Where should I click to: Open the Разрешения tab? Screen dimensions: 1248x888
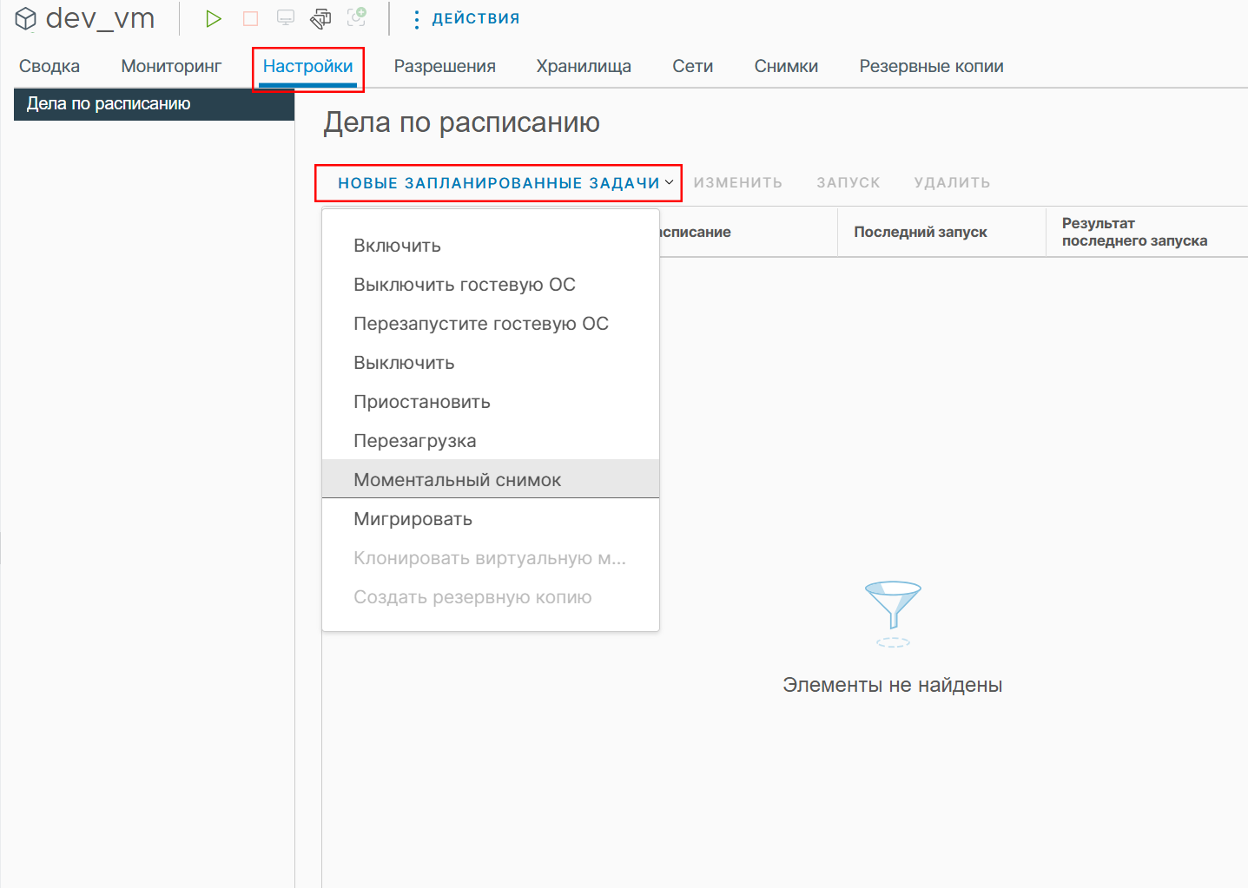(445, 66)
